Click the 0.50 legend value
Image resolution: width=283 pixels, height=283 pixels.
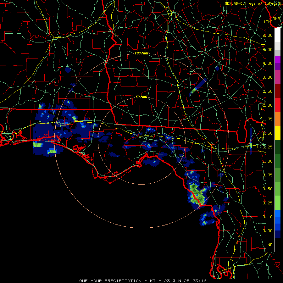click(268, 189)
